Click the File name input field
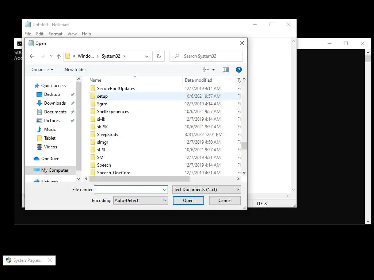 [128, 190]
